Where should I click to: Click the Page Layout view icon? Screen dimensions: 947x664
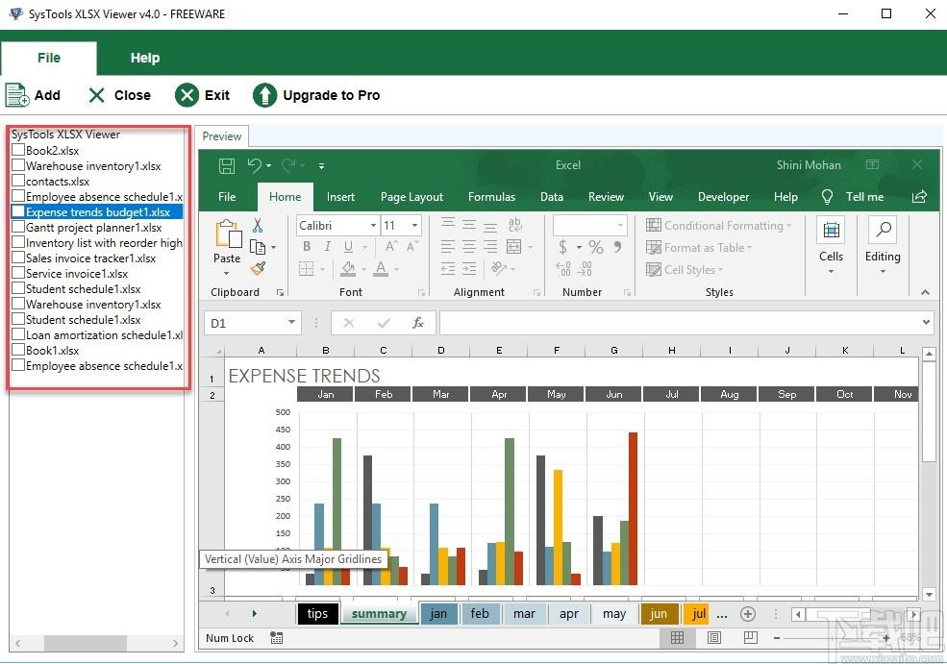714,637
